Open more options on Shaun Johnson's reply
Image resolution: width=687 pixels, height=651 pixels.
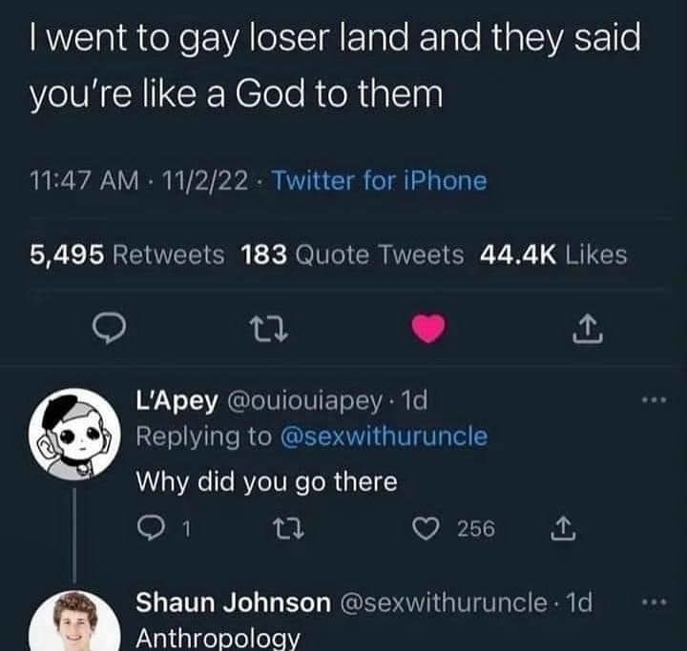click(655, 602)
